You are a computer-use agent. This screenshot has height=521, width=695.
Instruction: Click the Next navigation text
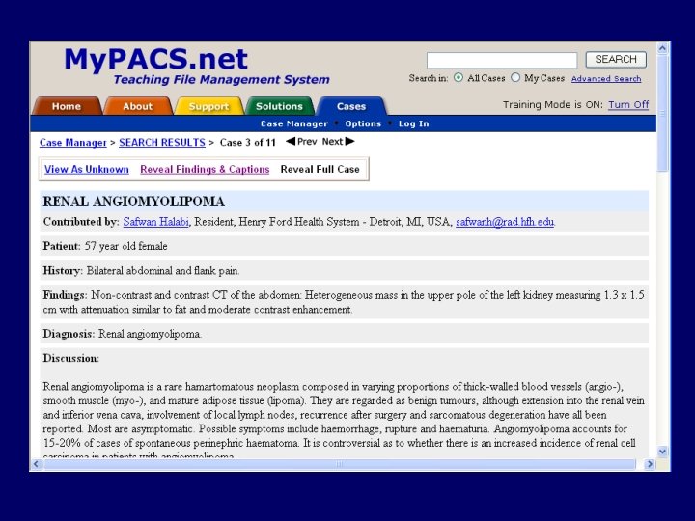coord(332,142)
